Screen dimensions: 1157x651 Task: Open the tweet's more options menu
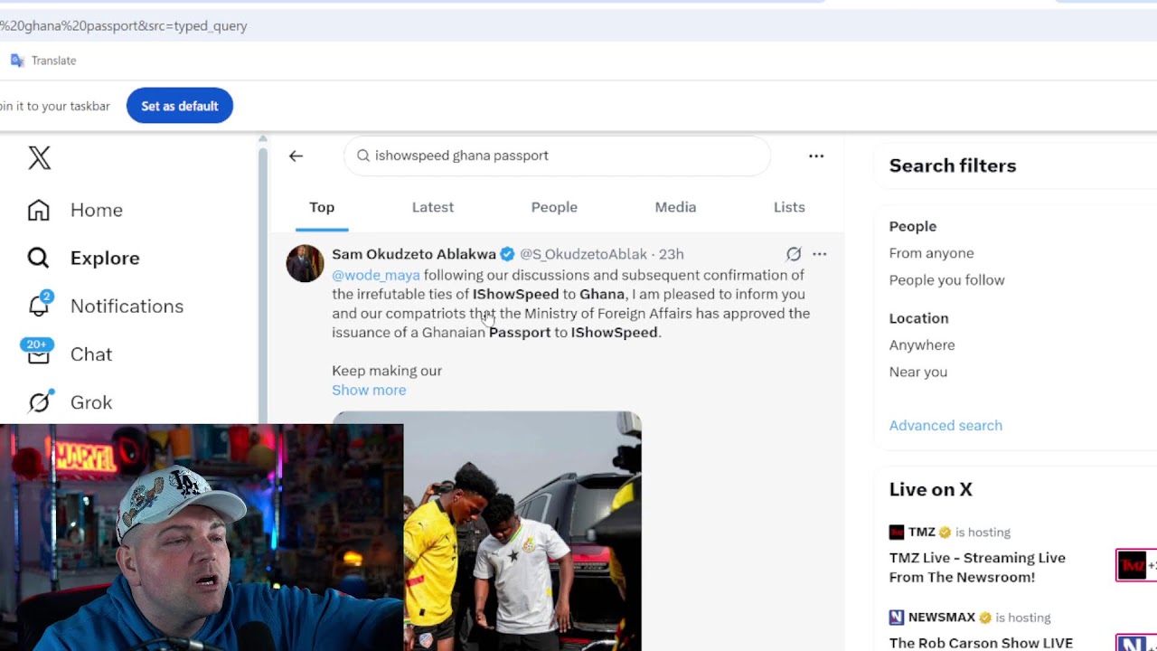[819, 254]
